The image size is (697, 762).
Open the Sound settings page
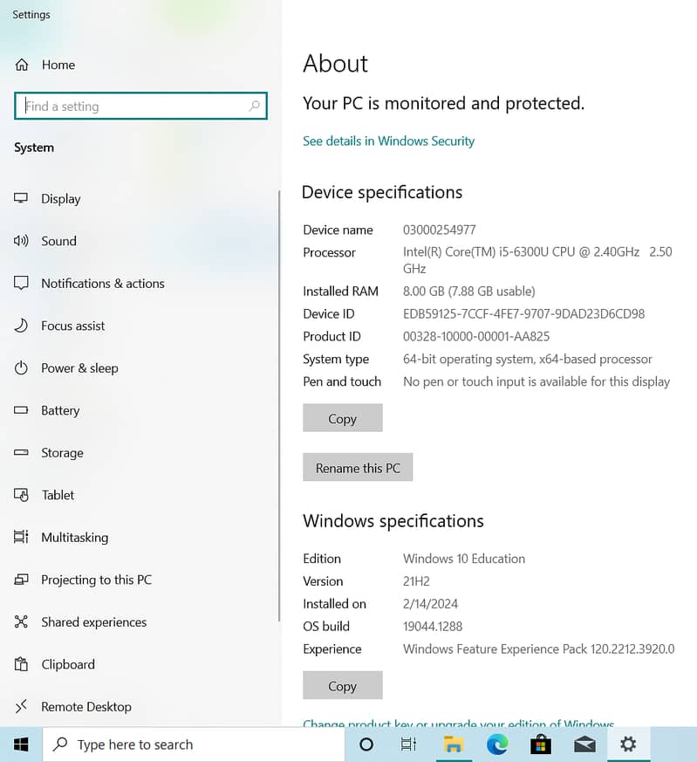click(x=58, y=241)
